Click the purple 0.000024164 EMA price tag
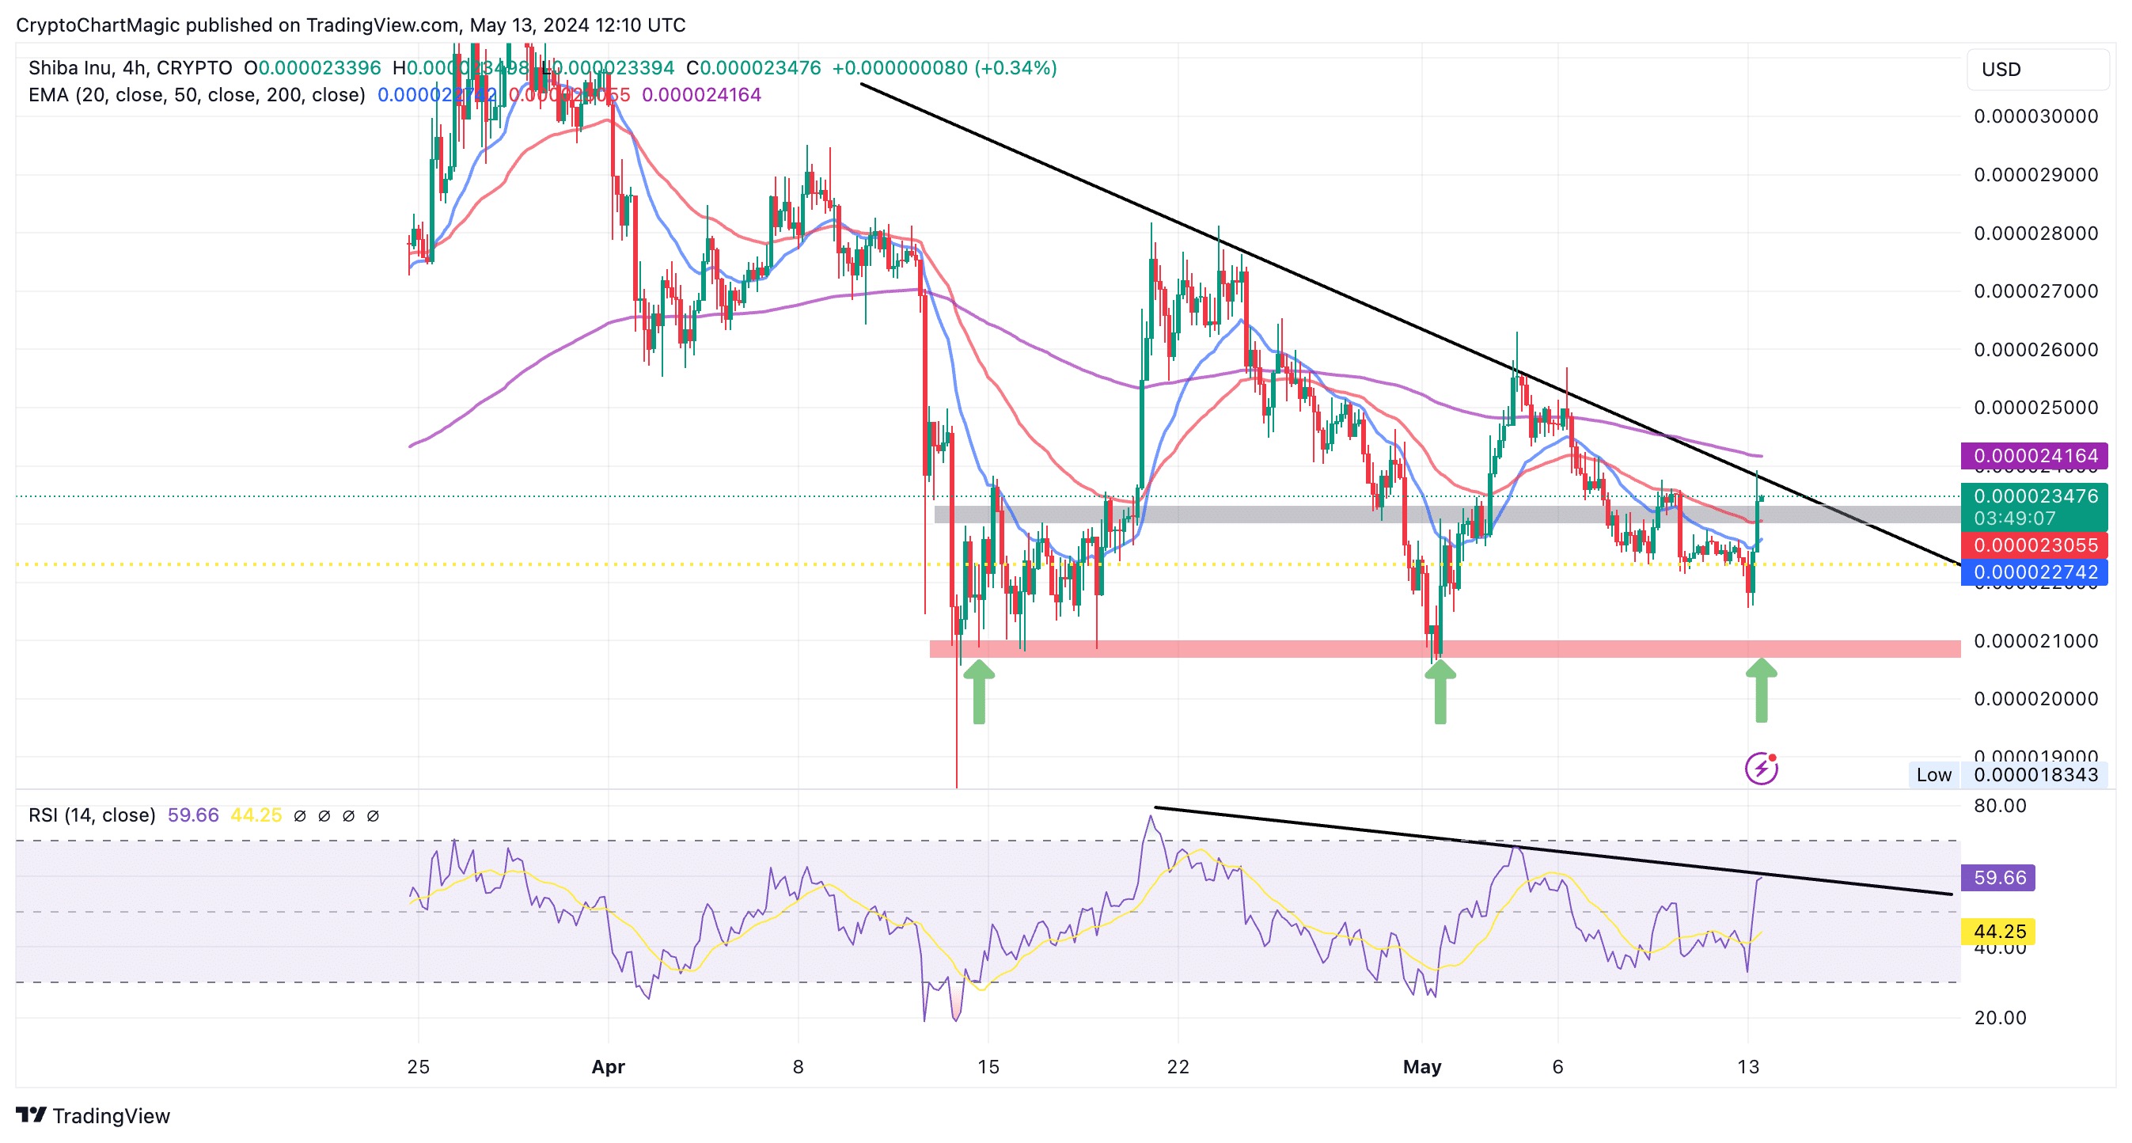This screenshot has height=1143, width=2132. [x=2035, y=455]
